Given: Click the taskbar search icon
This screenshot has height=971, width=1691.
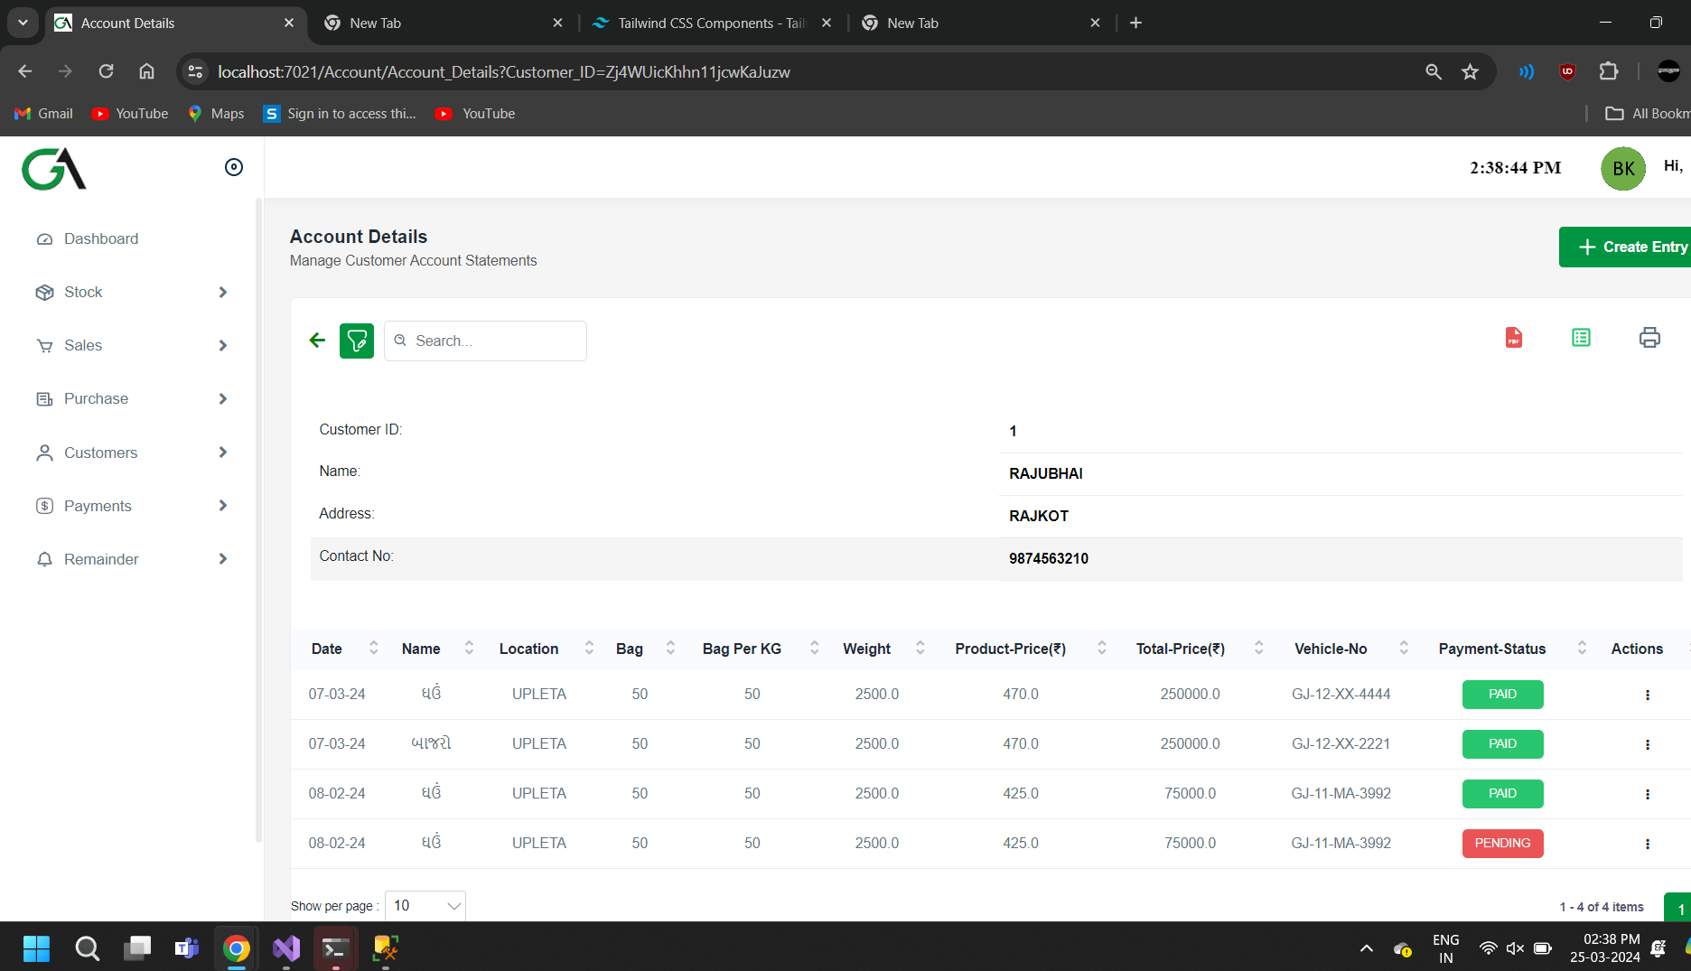Looking at the screenshot, I should [x=87, y=948].
